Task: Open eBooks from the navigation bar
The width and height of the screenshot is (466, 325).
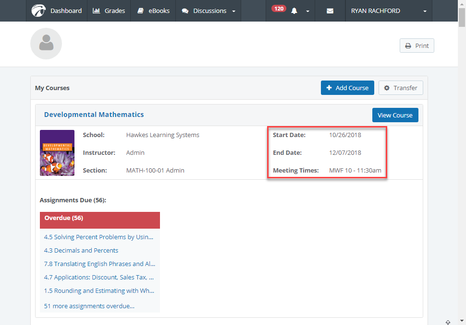Action: point(153,11)
